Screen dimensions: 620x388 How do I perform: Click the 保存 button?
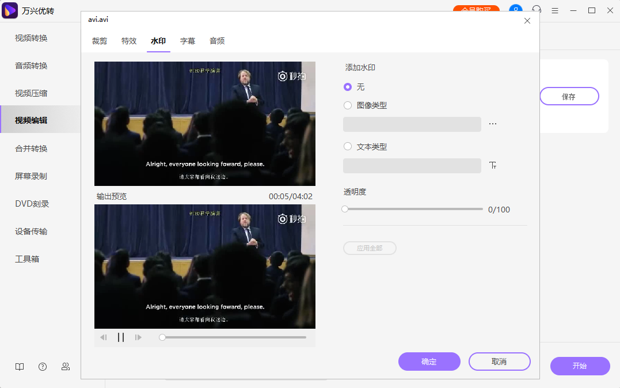point(569,96)
